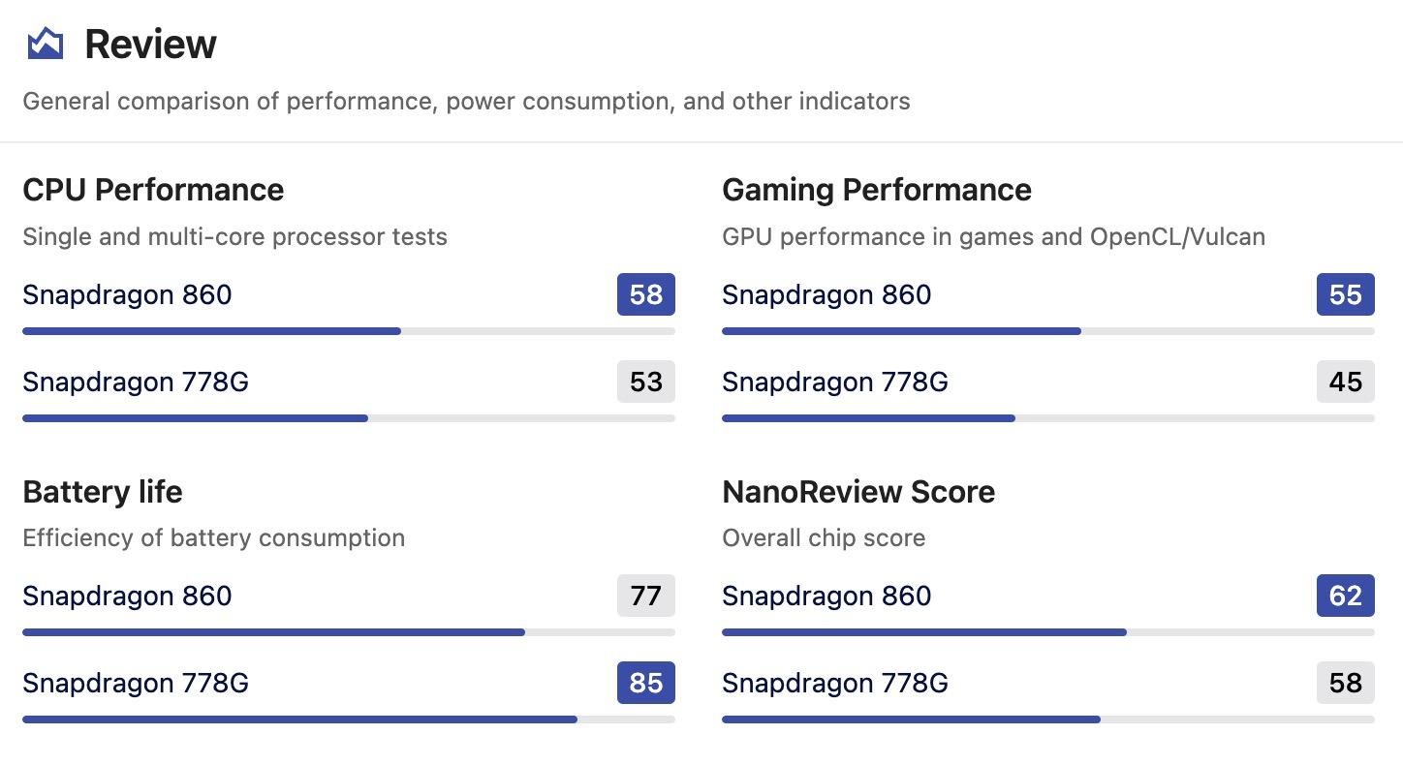Click the gaming score badge 55
The width and height of the screenshot is (1403, 765).
tap(1345, 294)
